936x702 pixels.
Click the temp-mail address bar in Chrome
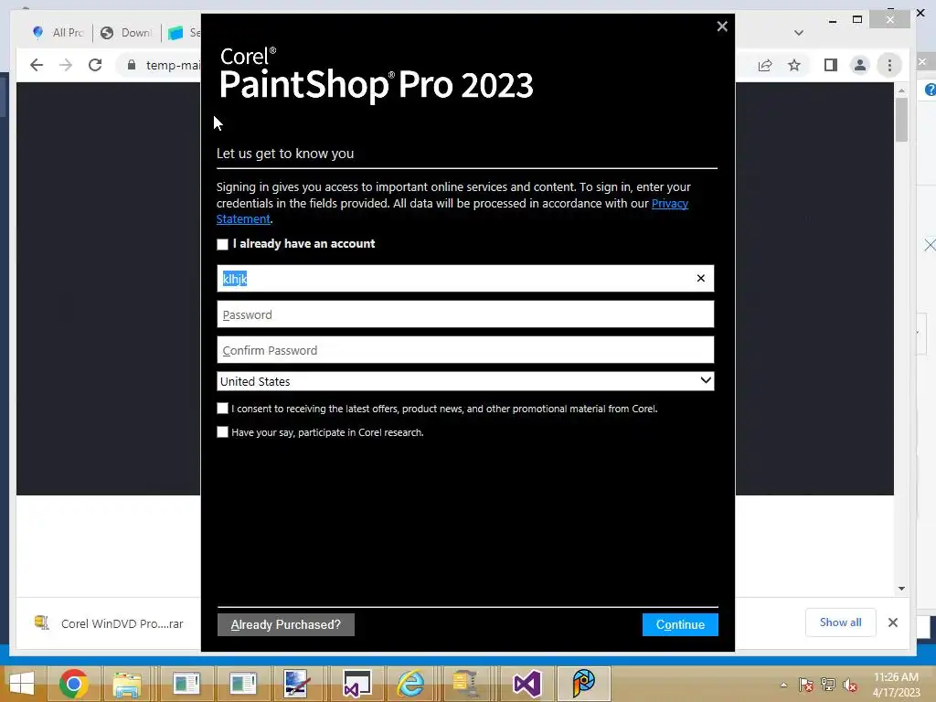[x=173, y=65]
